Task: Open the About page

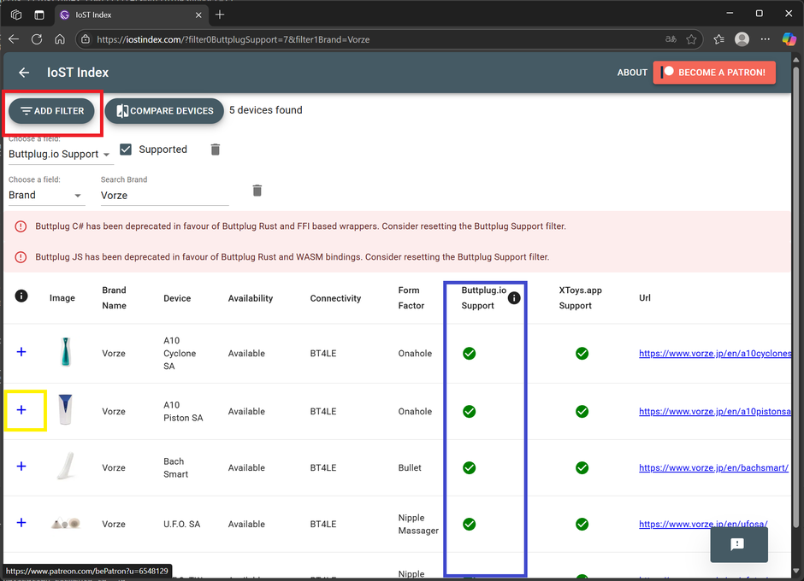Action: click(632, 73)
